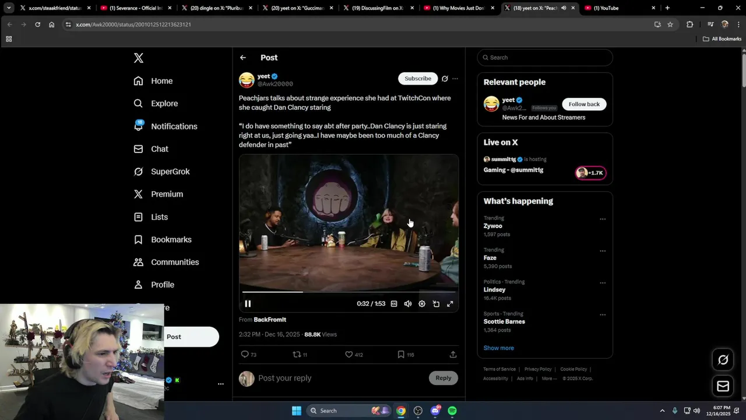Screen dimensions: 746x420
Task: Click the grey Reply button
Action: [x=444, y=378]
